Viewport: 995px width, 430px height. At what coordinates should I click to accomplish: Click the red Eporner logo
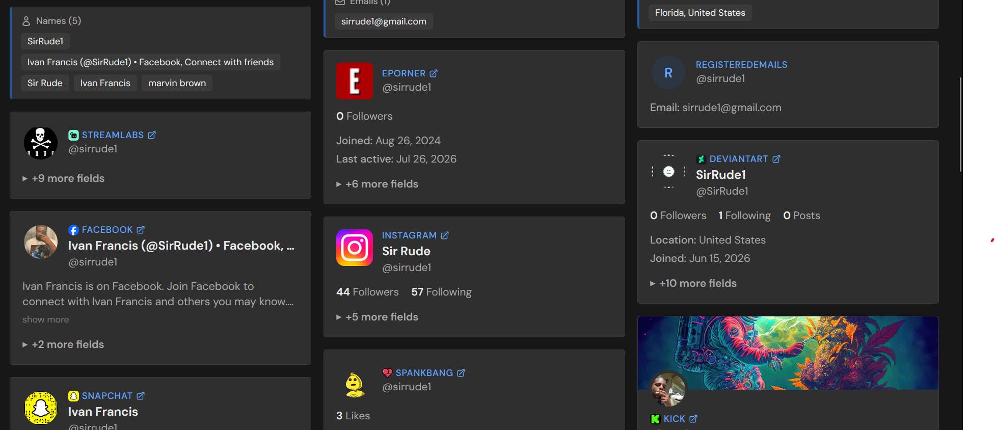[x=355, y=81]
